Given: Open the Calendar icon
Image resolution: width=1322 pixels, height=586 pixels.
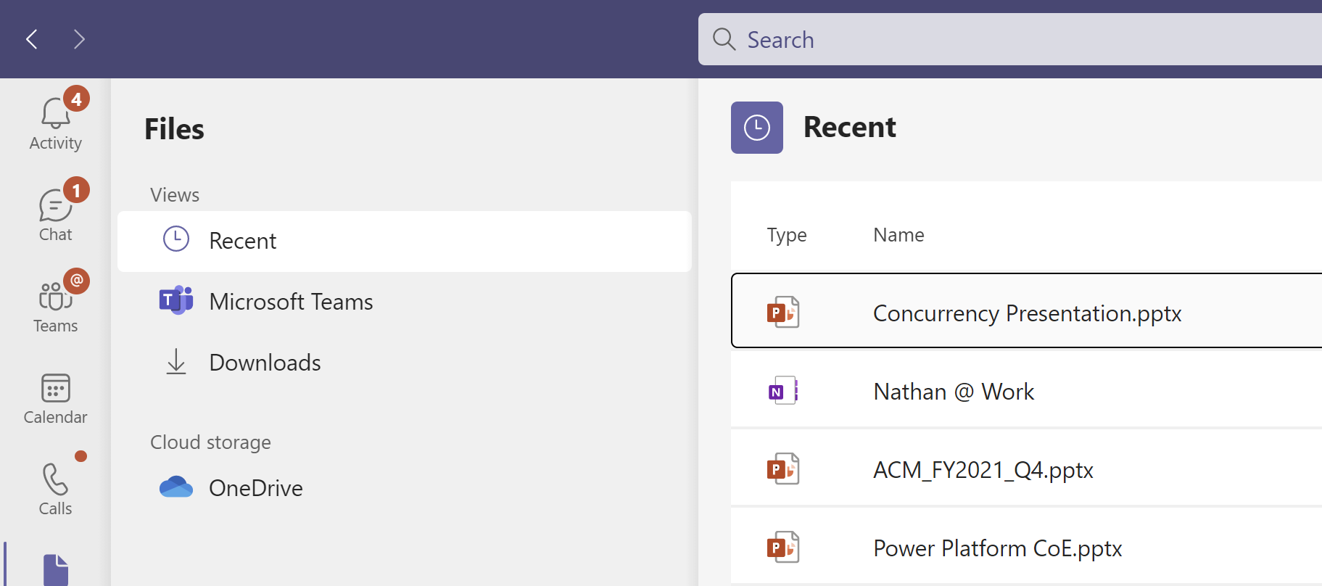Looking at the screenshot, I should pyautogui.click(x=55, y=390).
